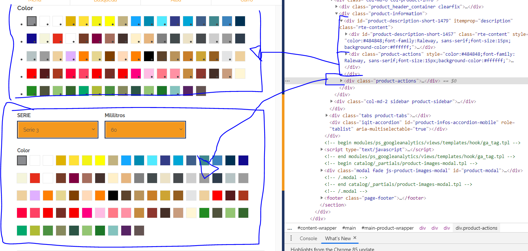Expand the highlighted product-actions div node

click(341, 81)
